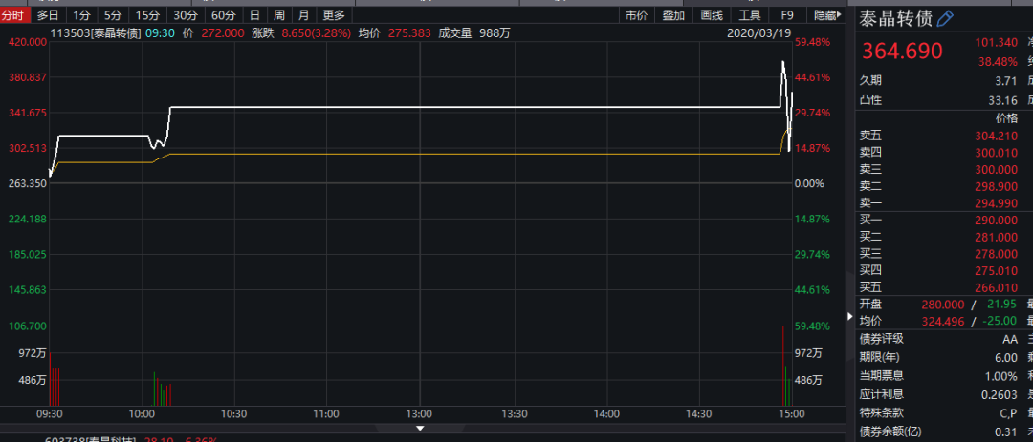Click the pencil edit icon beside 泰晶转债

click(945, 19)
